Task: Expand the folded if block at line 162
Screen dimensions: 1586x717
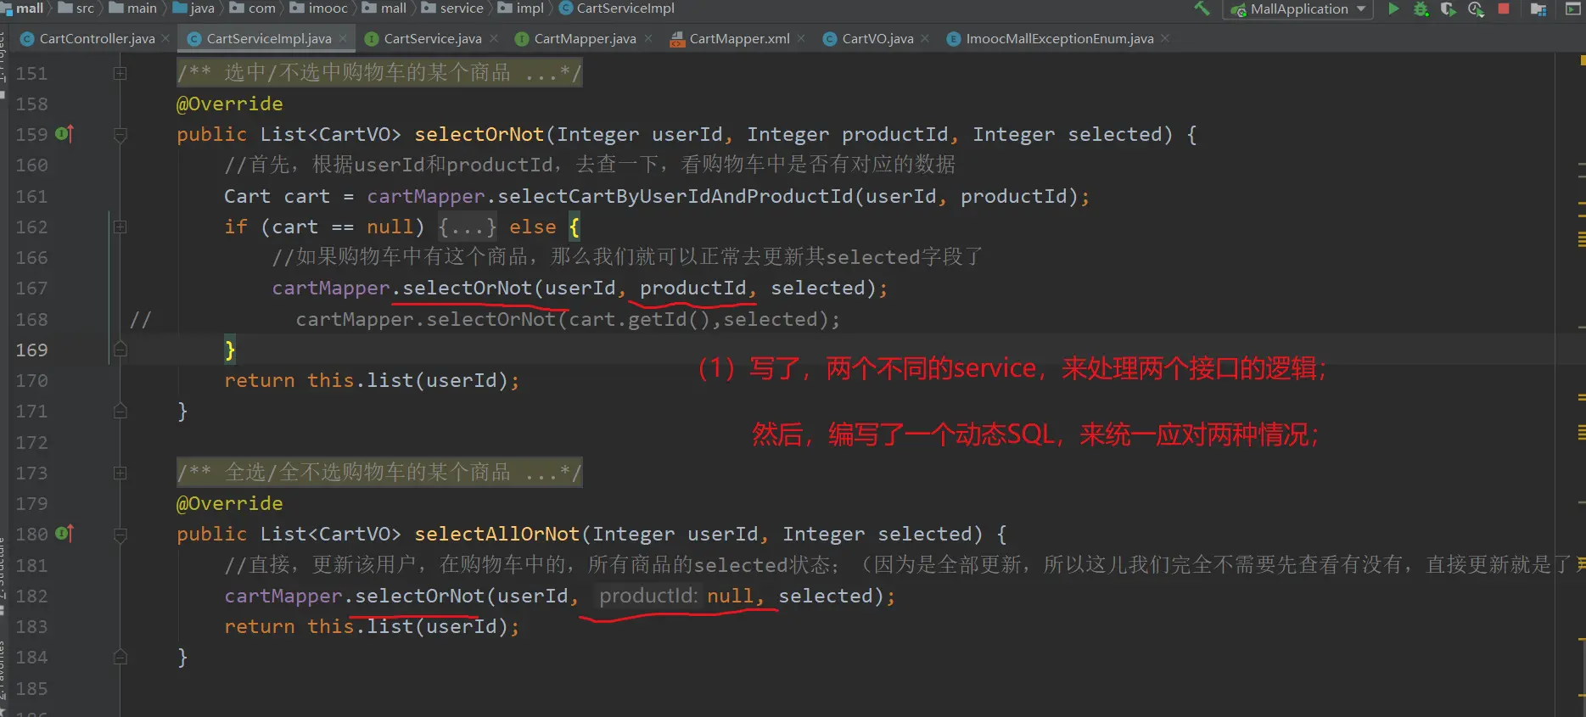Action: point(120,227)
